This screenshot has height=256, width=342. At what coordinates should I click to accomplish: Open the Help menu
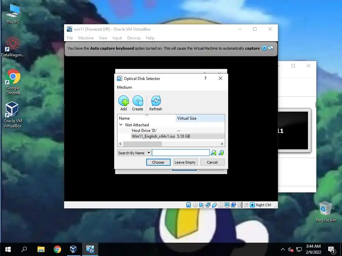point(150,38)
